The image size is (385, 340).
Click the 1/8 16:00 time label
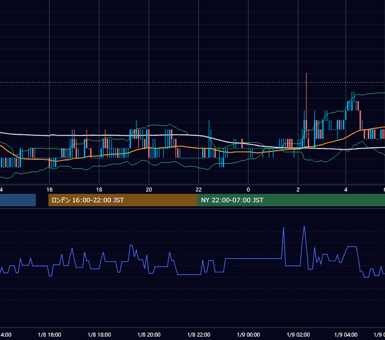tap(49, 334)
